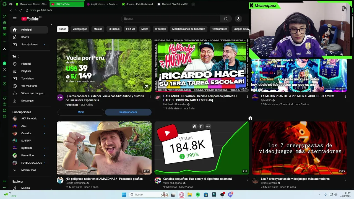Open more options for creepypastas video
This screenshot has height=199, width=354.
click(x=345, y=179)
